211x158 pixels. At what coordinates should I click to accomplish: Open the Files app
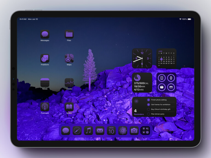tap(69, 34)
